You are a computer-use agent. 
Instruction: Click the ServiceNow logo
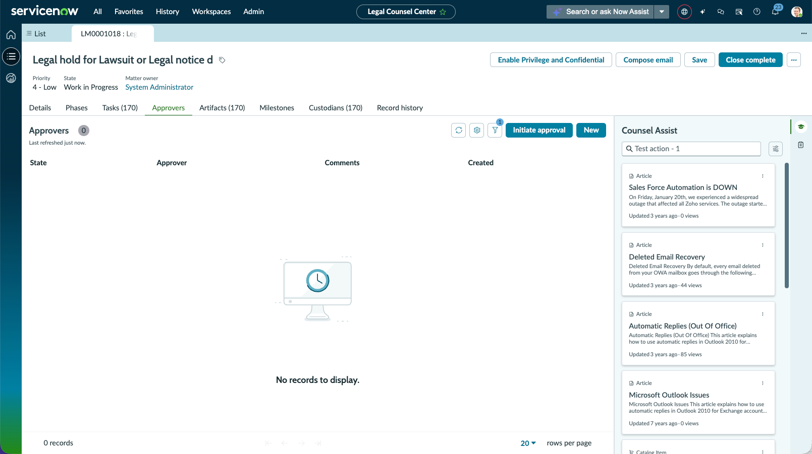pos(44,11)
